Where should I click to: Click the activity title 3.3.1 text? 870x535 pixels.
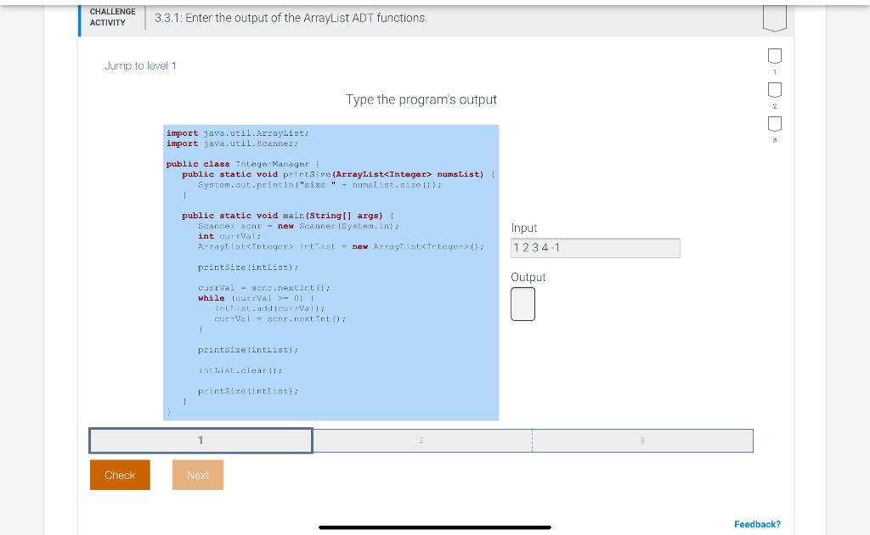coord(291,18)
